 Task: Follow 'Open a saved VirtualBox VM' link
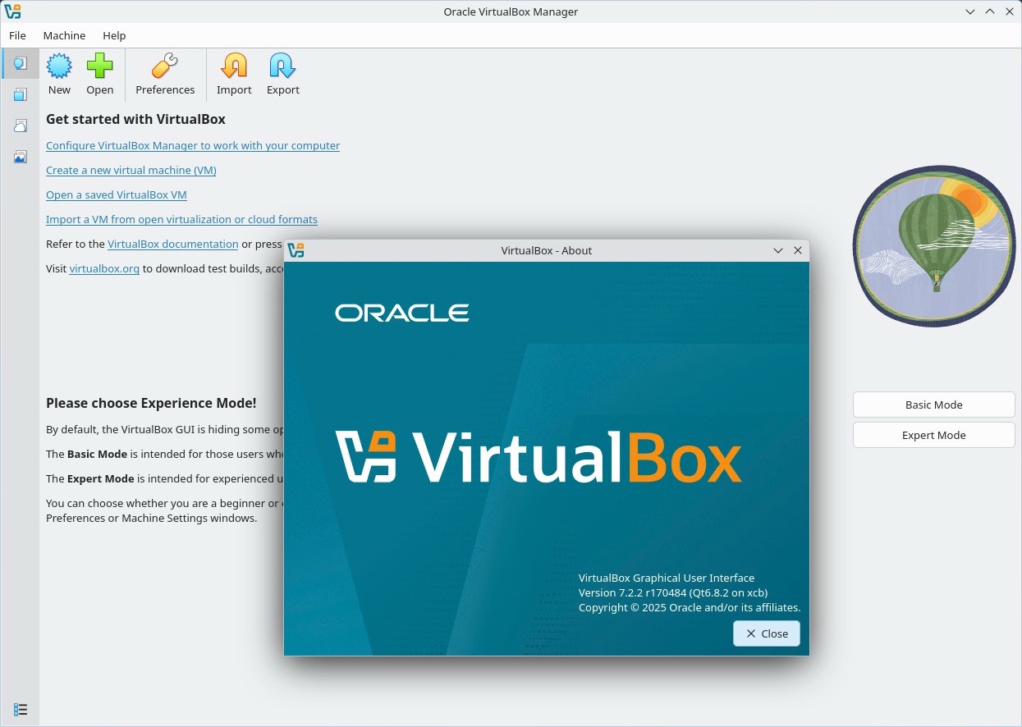117,194
